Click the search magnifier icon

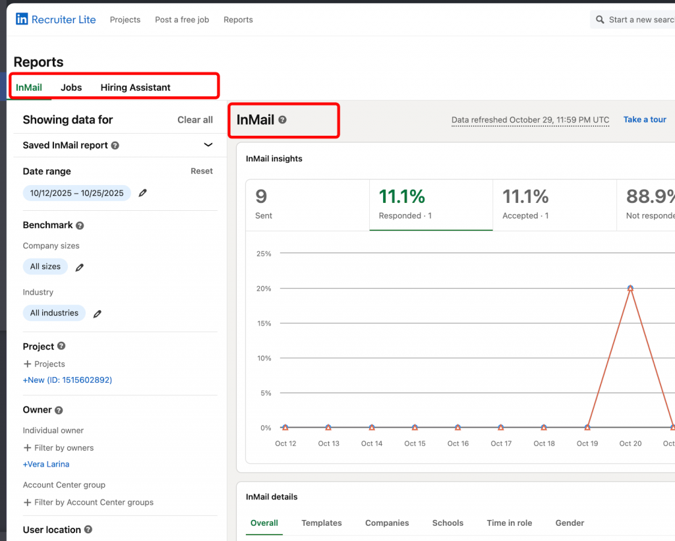(x=599, y=19)
